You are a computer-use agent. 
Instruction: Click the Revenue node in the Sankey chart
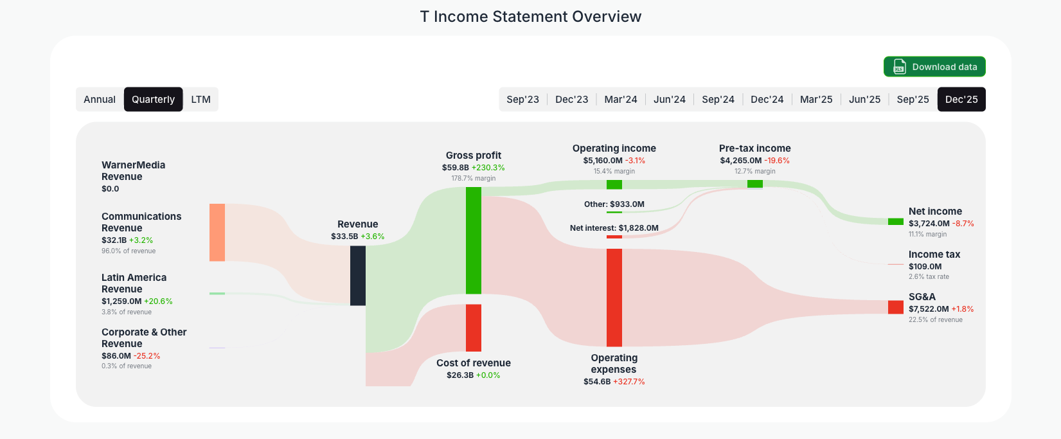358,276
